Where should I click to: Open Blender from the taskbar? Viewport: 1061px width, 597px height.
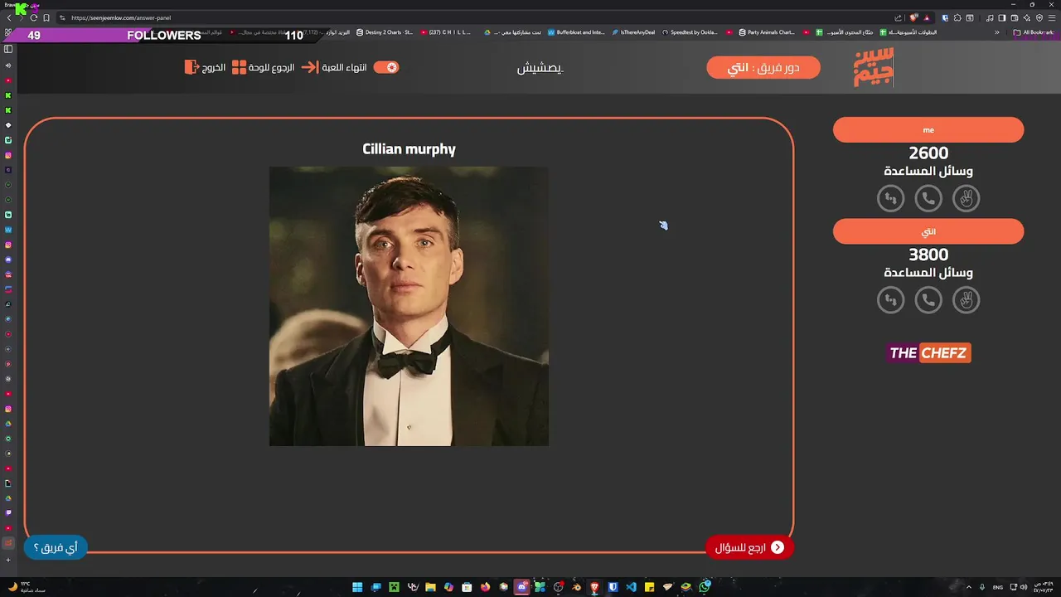point(576,587)
